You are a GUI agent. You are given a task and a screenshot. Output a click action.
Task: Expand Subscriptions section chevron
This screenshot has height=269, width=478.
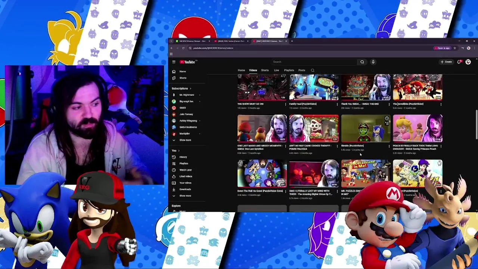[190, 89]
